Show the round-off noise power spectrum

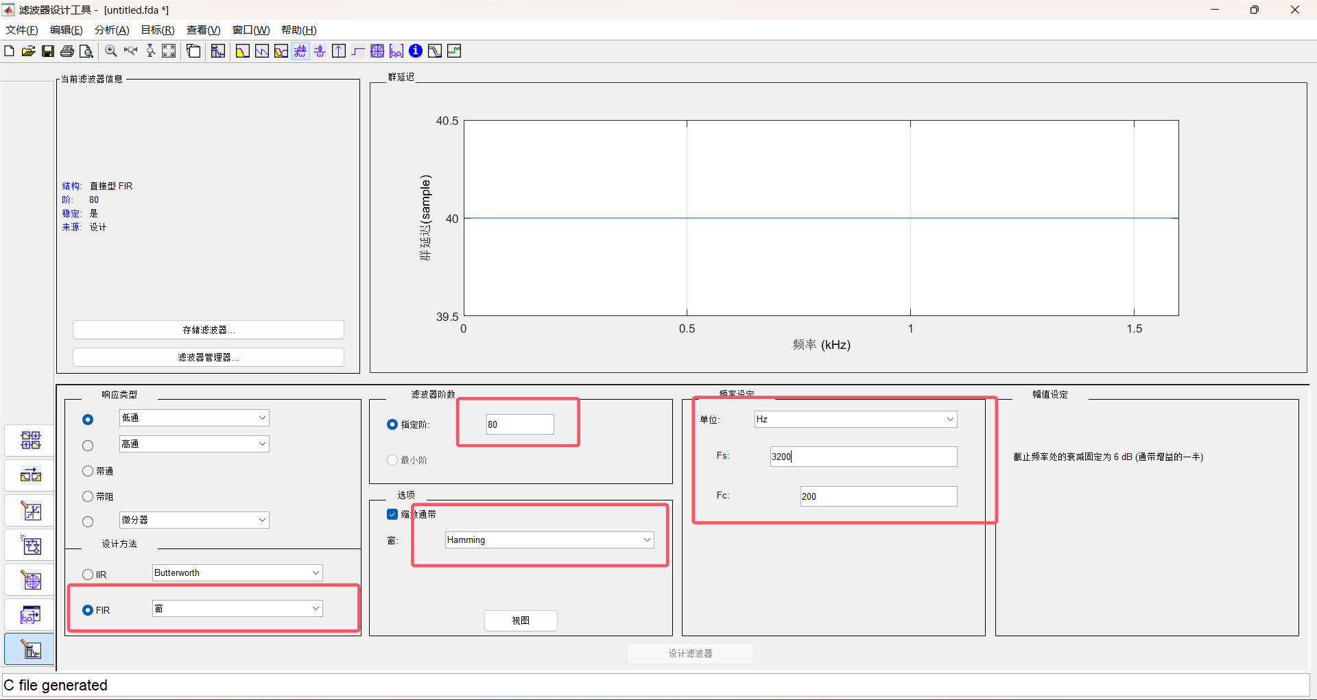pos(454,51)
